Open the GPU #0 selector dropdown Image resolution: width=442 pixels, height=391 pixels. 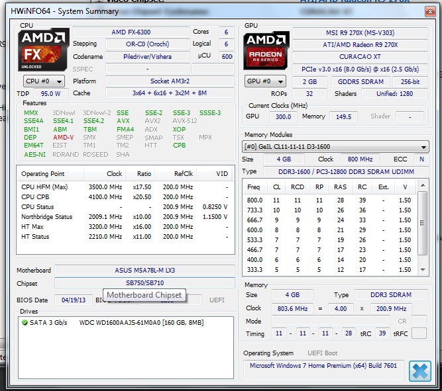click(x=265, y=81)
